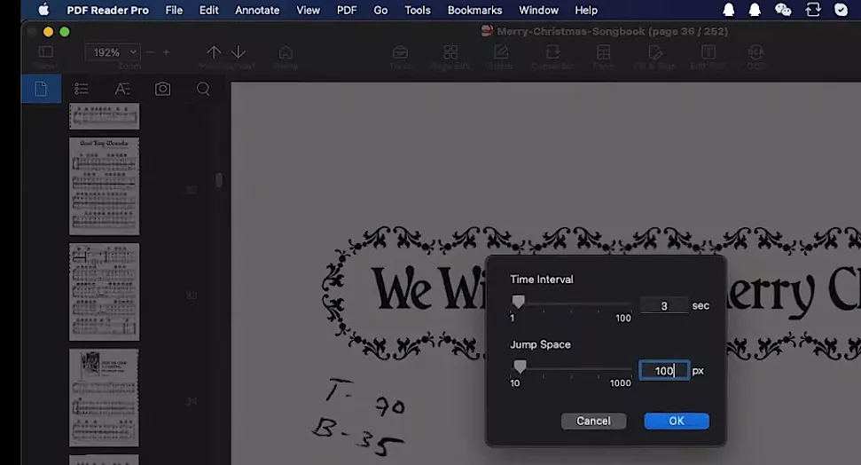Select the Outline list sidebar tab
Viewport: 861px width, 465px height.
(82, 89)
